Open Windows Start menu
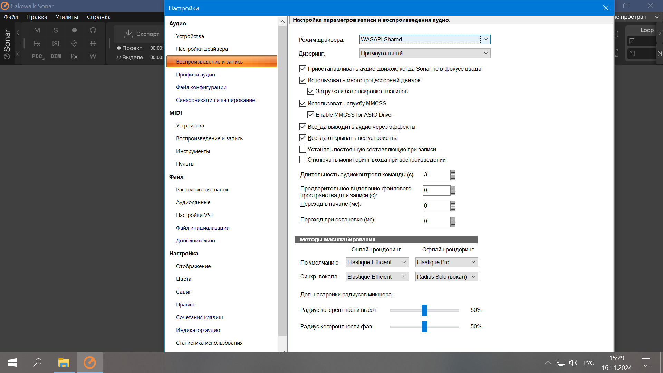Screen dimensions: 663x373 (12, 363)
